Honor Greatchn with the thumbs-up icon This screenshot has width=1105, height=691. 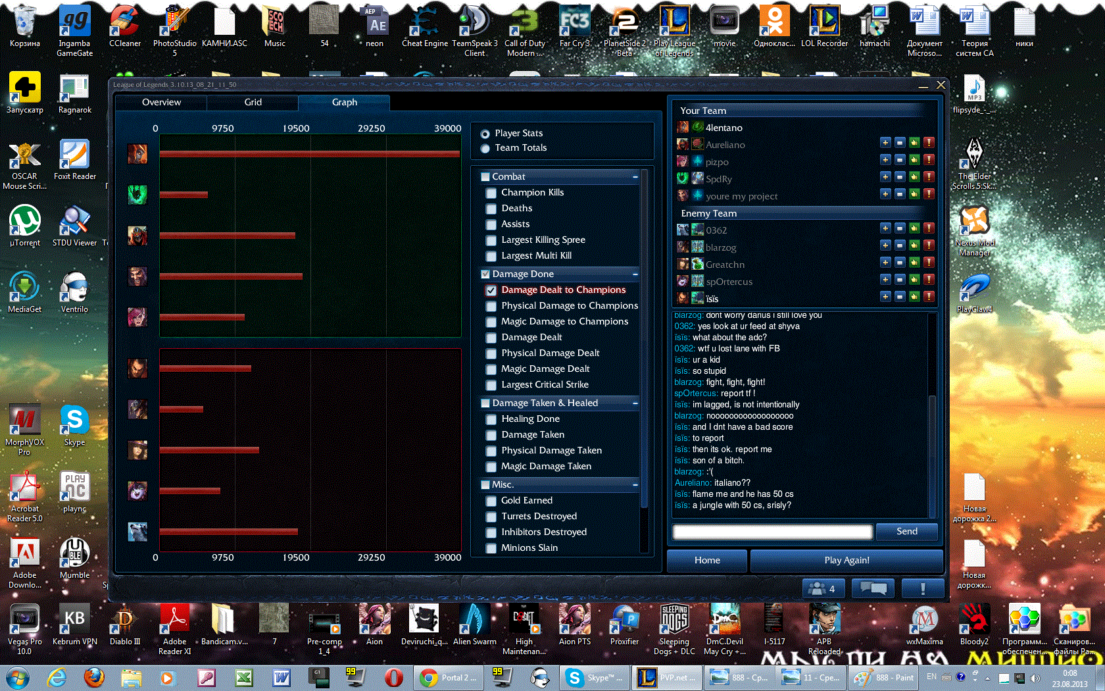pyautogui.click(x=914, y=262)
